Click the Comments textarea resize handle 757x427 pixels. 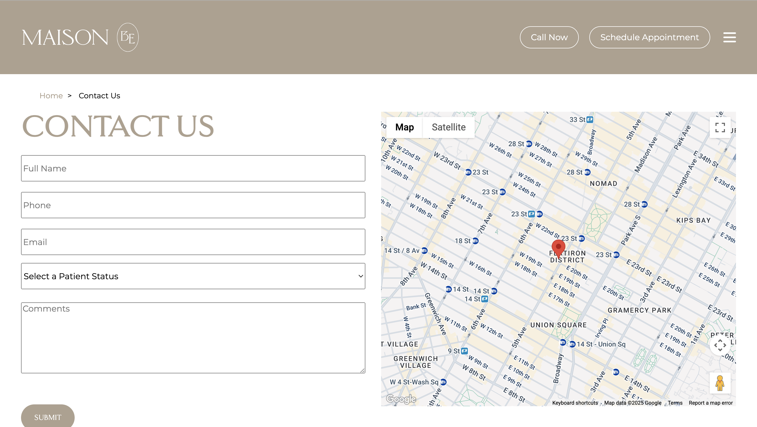[362, 370]
